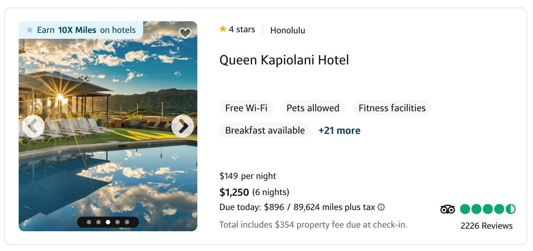Go to the next hotel photo
533x251 pixels.
coord(183,126)
